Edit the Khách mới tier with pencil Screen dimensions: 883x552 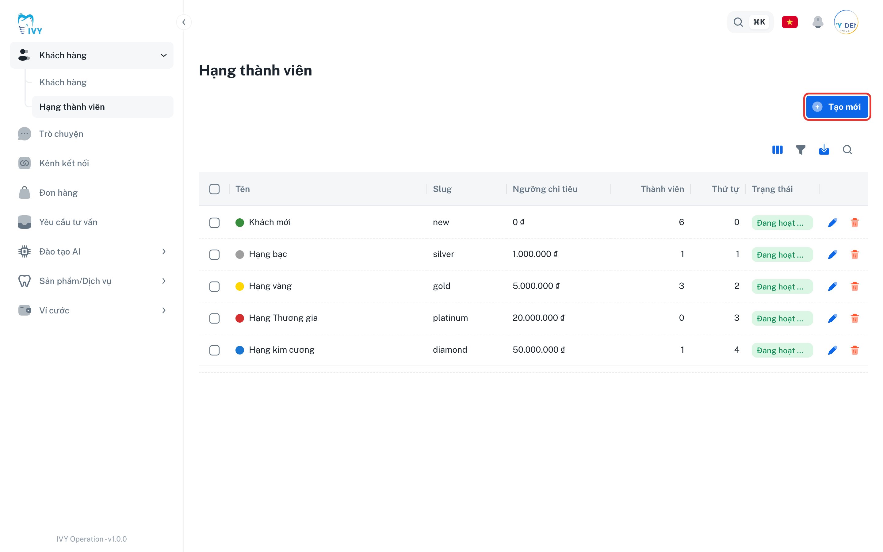click(832, 223)
